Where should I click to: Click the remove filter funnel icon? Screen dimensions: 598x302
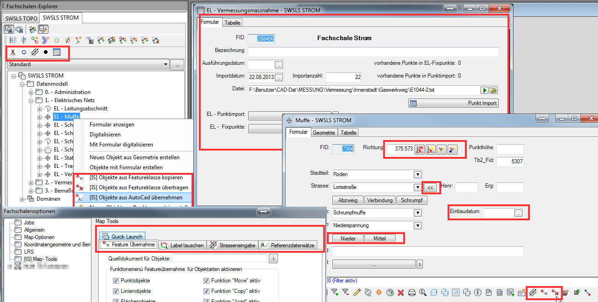(346, 292)
